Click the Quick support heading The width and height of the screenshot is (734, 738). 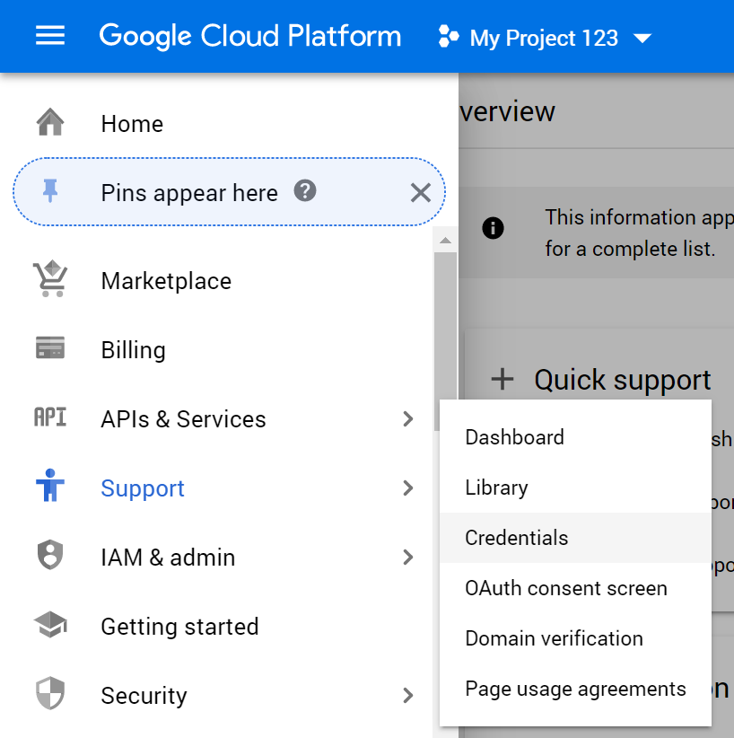click(x=622, y=381)
